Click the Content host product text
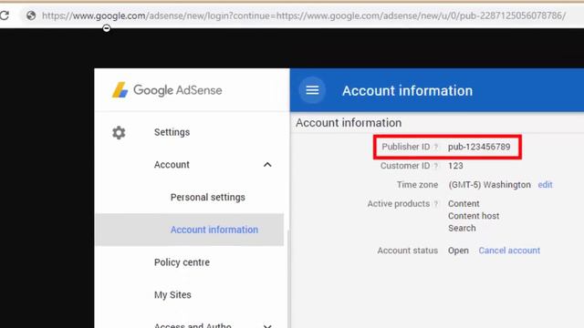 [x=474, y=216]
